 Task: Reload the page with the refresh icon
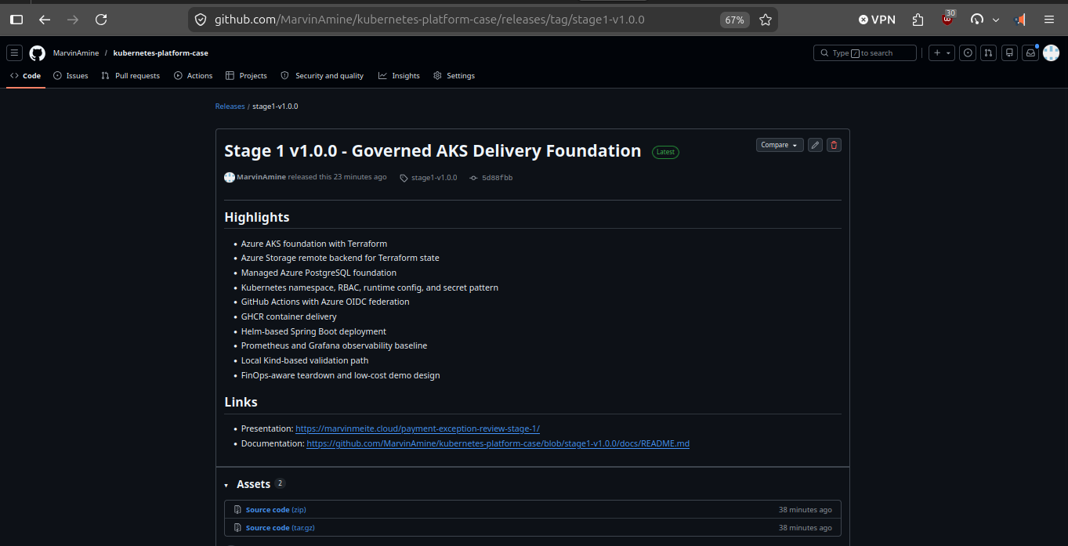point(101,20)
